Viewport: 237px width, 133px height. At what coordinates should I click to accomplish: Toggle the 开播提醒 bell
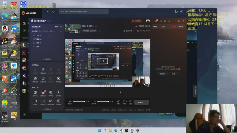139,26
